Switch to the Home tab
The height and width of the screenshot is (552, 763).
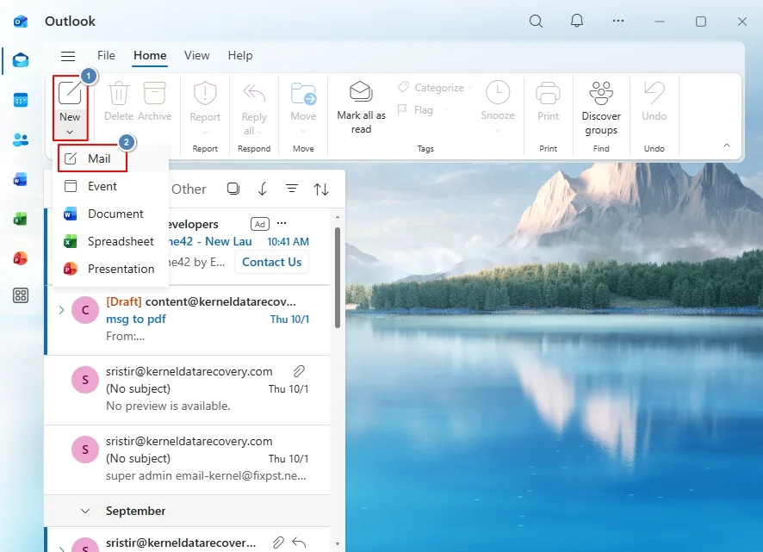tap(150, 55)
